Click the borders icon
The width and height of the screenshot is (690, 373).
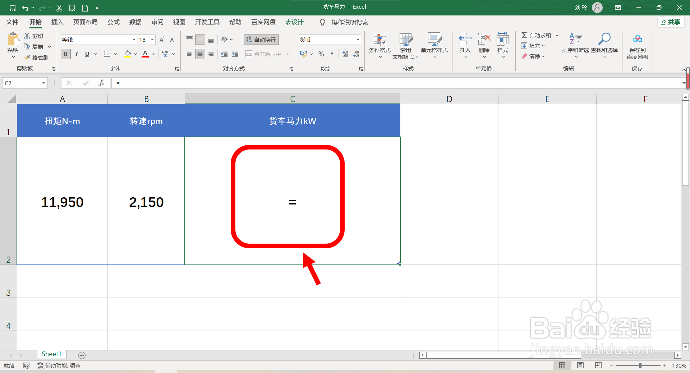(x=107, y=54)
